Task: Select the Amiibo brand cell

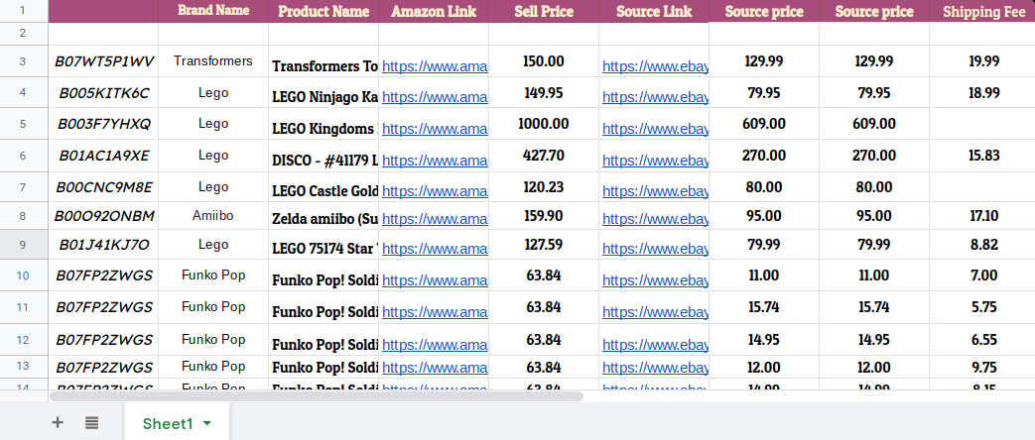Action: (x=213, y=216)
